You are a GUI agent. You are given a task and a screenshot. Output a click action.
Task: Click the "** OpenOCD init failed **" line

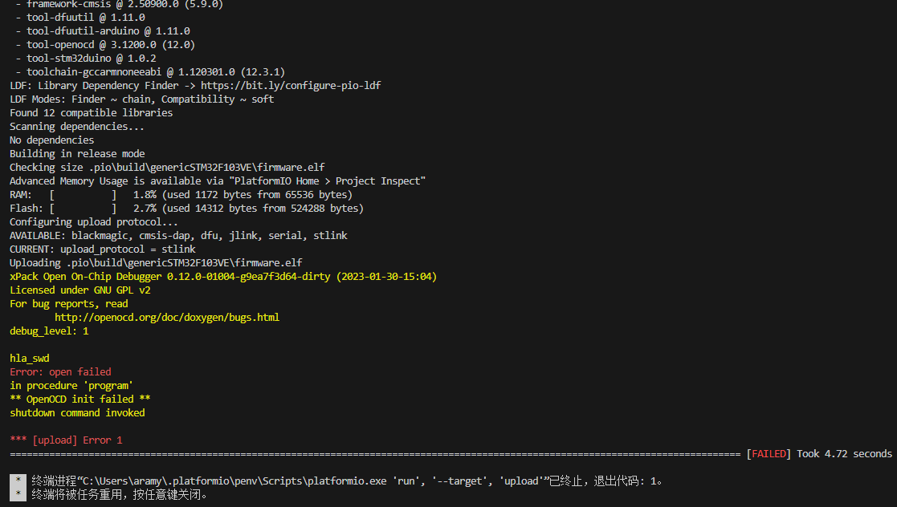tap(80, 400)
